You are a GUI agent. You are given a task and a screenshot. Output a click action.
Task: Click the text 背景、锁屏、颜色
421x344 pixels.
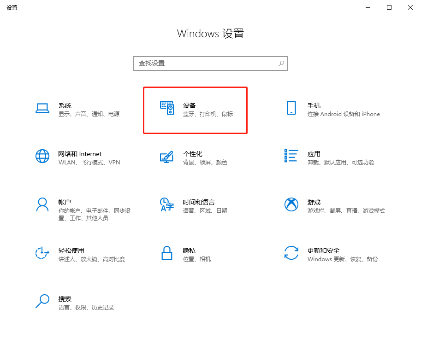[x=205, y=162]
